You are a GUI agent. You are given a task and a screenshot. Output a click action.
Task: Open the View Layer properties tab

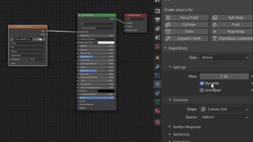point(157,28)
